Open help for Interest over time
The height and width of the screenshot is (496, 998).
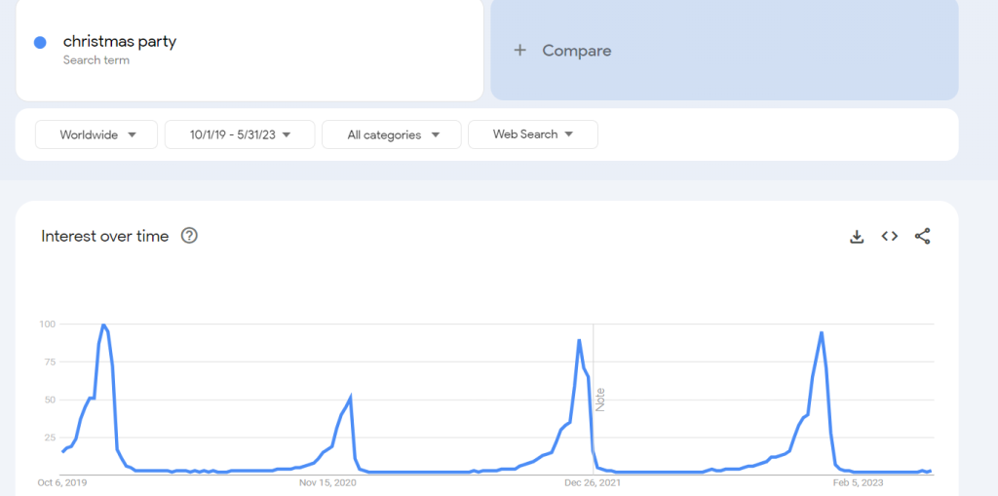point(190,236)
